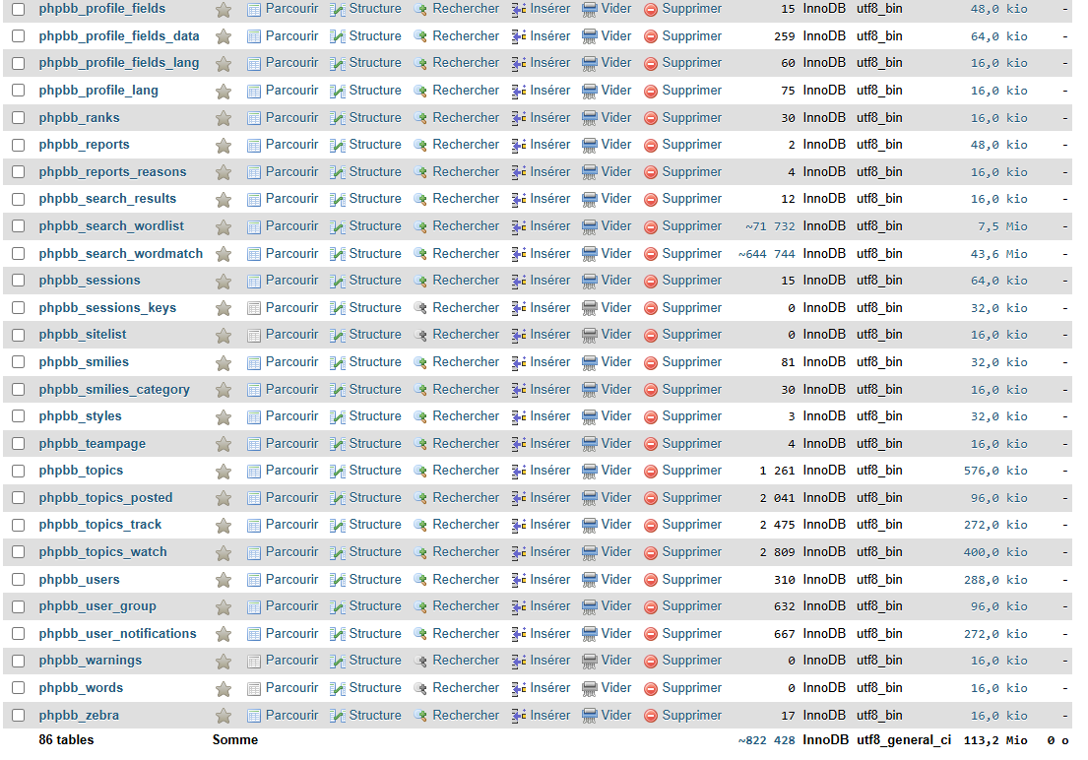The height and width of the screenshot is (760, 1088).
Task: Click Insérer link for phpbb_reports
Action: click(549, 145)
